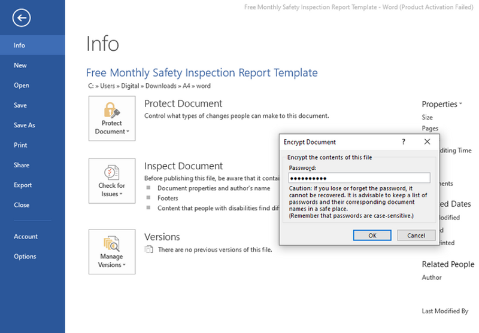479x333 pixels.
Task: Click the file path 'C: » Users » Digital » Downloads'
Action: pos(149,86)
